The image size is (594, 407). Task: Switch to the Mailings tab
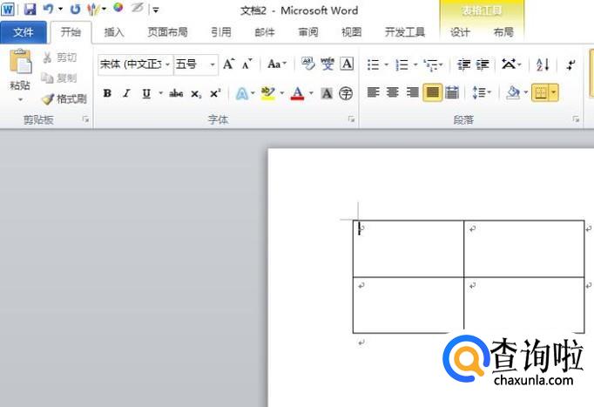click(x=265, y=32)
